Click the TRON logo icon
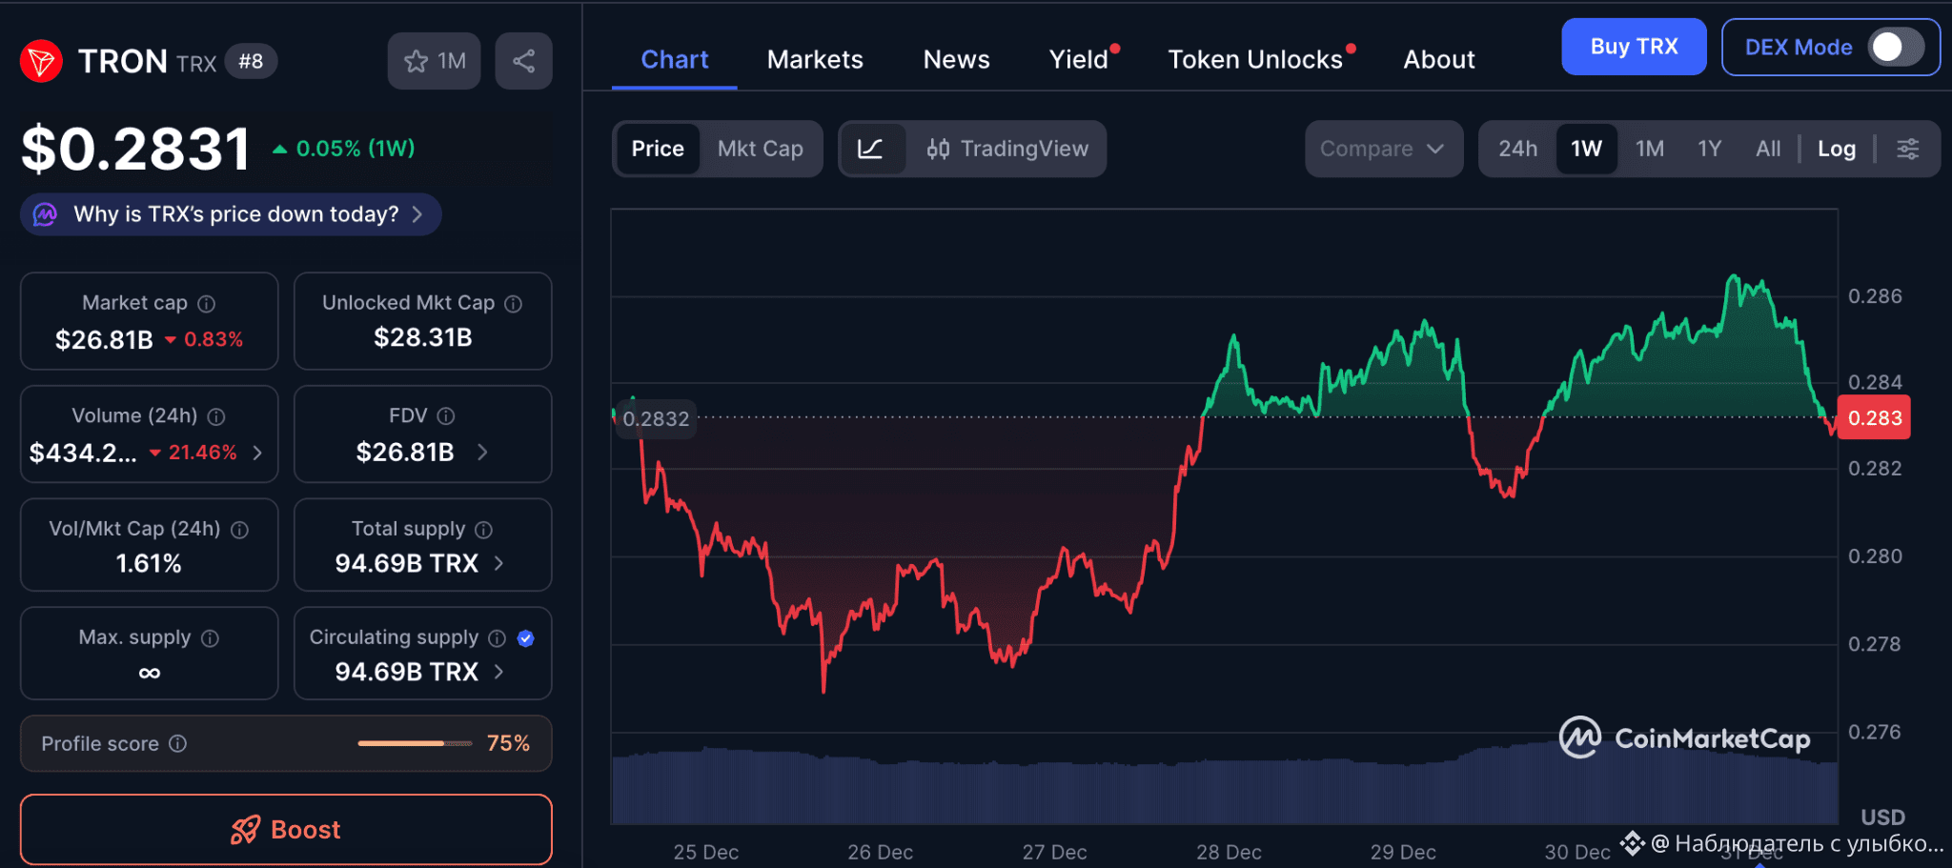Screen dimensions: 1952x868 [x=41, y=62]
